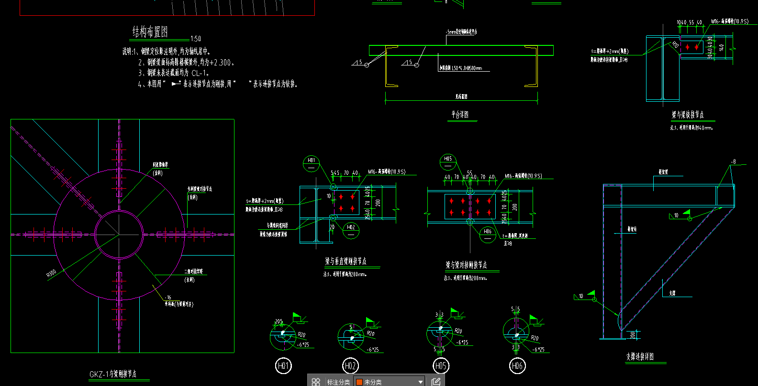Pick the orange 未分类 color swatch
The image size is (758, 386).
click(359, 382)
